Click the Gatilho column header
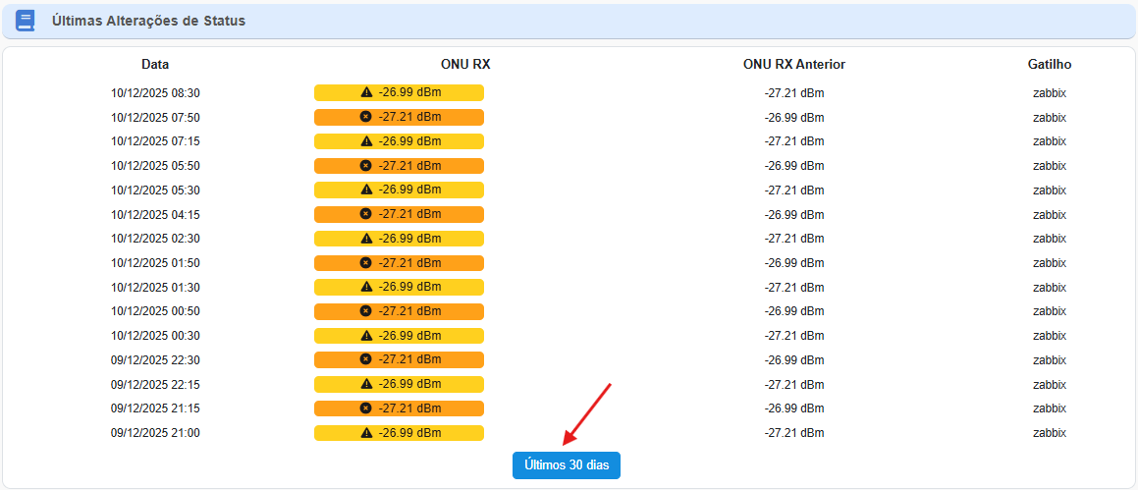Image resolution: width=1138 pixels, height=490 pixels. pos(1049,65)
